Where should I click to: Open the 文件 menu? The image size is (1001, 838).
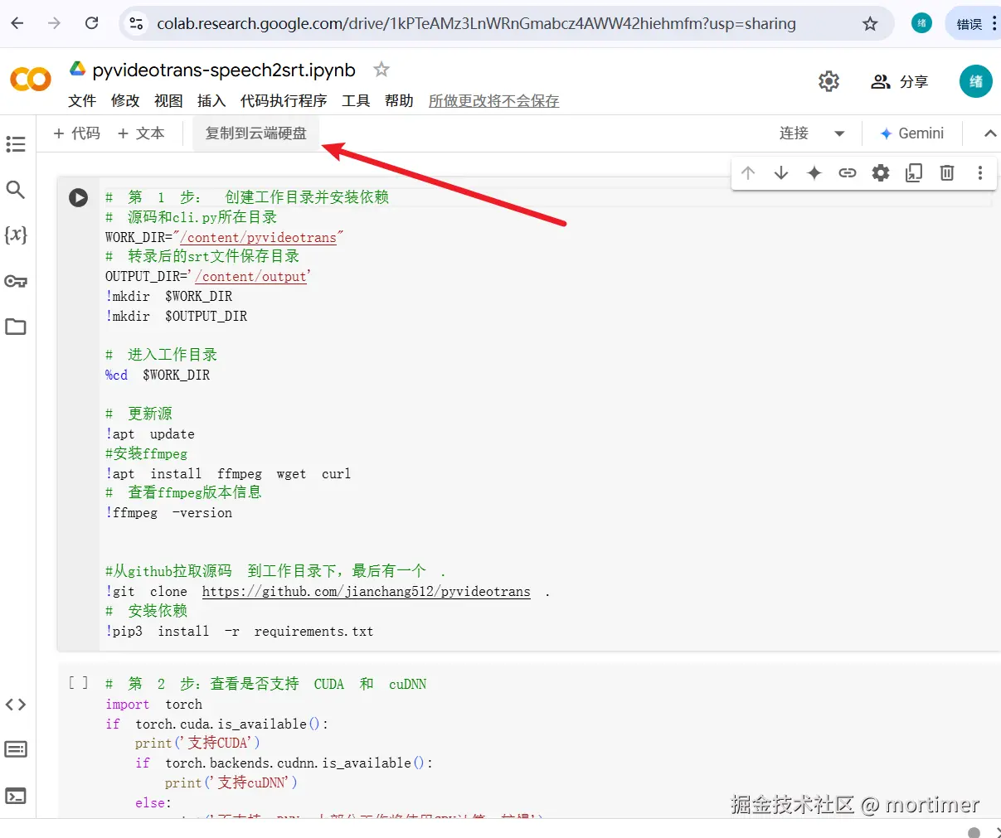coord(82,101)
